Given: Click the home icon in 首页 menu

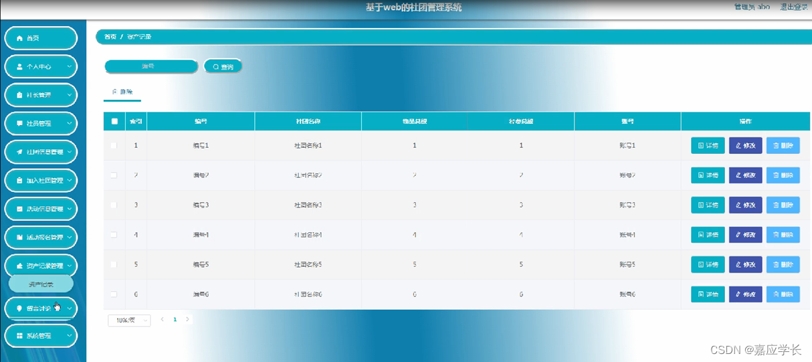Looking at the screenshot, I should click(19, 39).
